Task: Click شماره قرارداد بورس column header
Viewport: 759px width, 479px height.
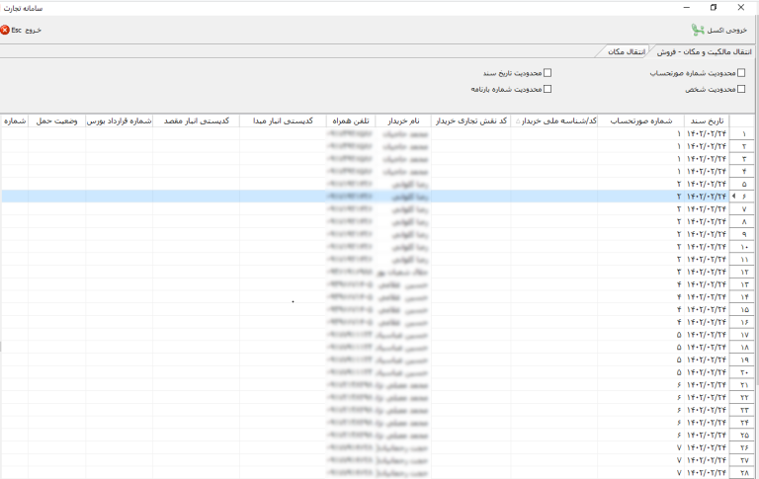Action: tap(119, 120)
